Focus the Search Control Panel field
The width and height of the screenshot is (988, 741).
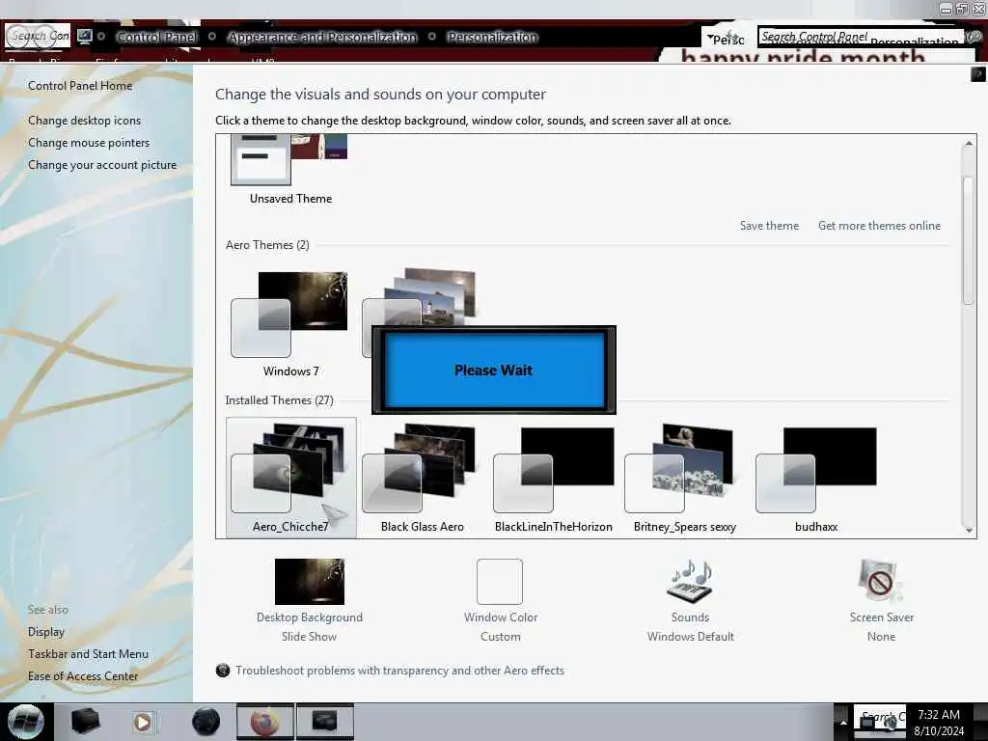(860, 37)
